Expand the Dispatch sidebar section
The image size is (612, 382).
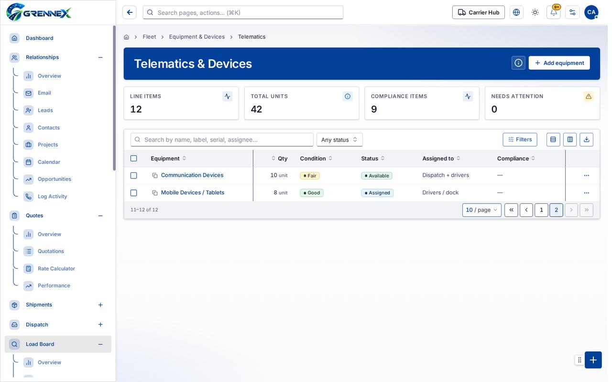(100, 325)
